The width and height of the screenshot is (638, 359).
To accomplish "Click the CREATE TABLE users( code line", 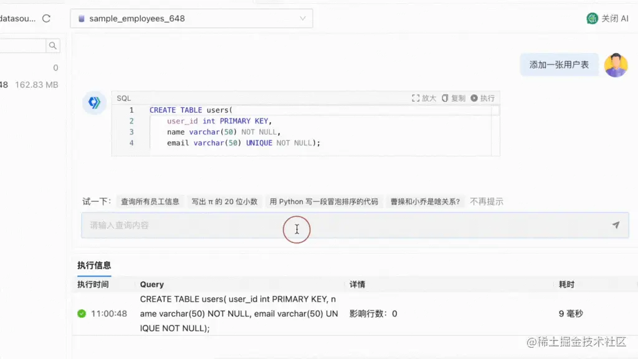I will 191,110.
